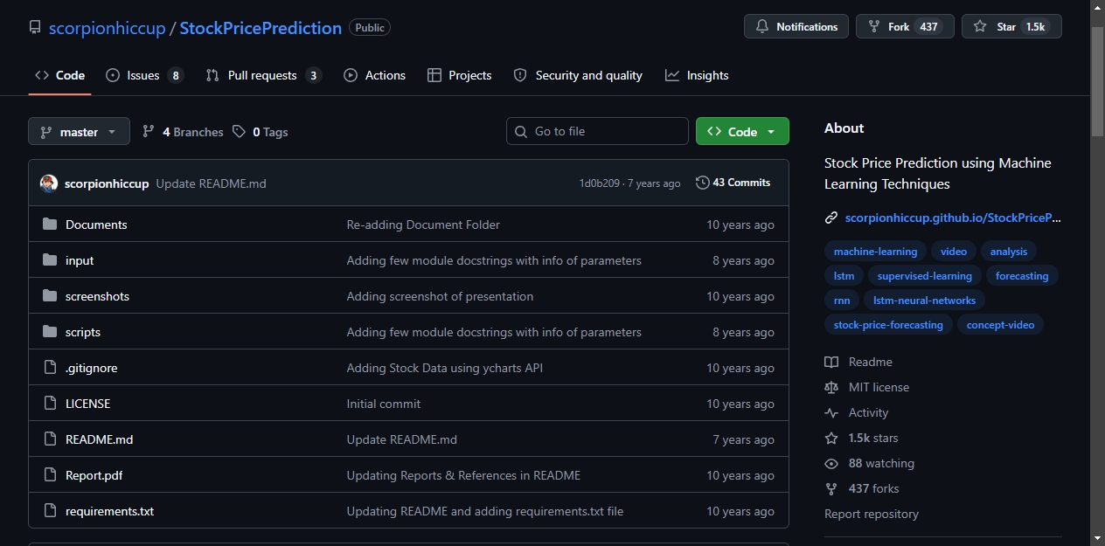Open the Actions tab
Screen dimensions: 1105x546
point(375,75)
